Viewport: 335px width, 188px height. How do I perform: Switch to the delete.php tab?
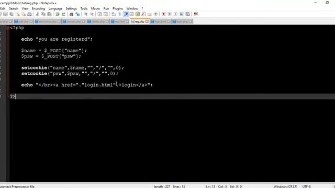point(98,21)
